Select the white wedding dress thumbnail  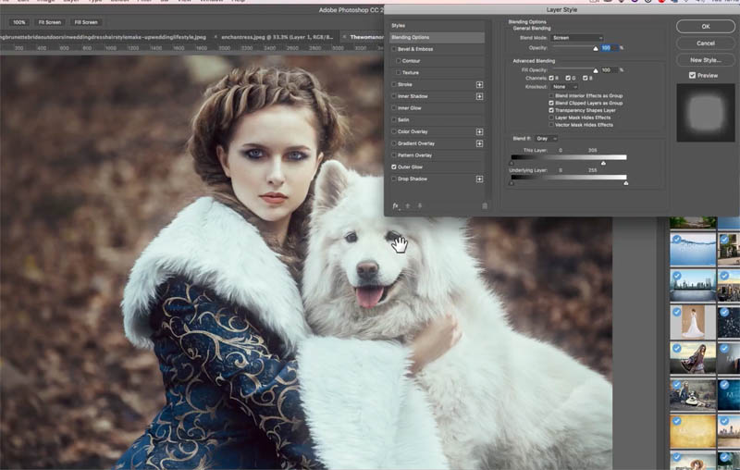click(x=693, y=321)
